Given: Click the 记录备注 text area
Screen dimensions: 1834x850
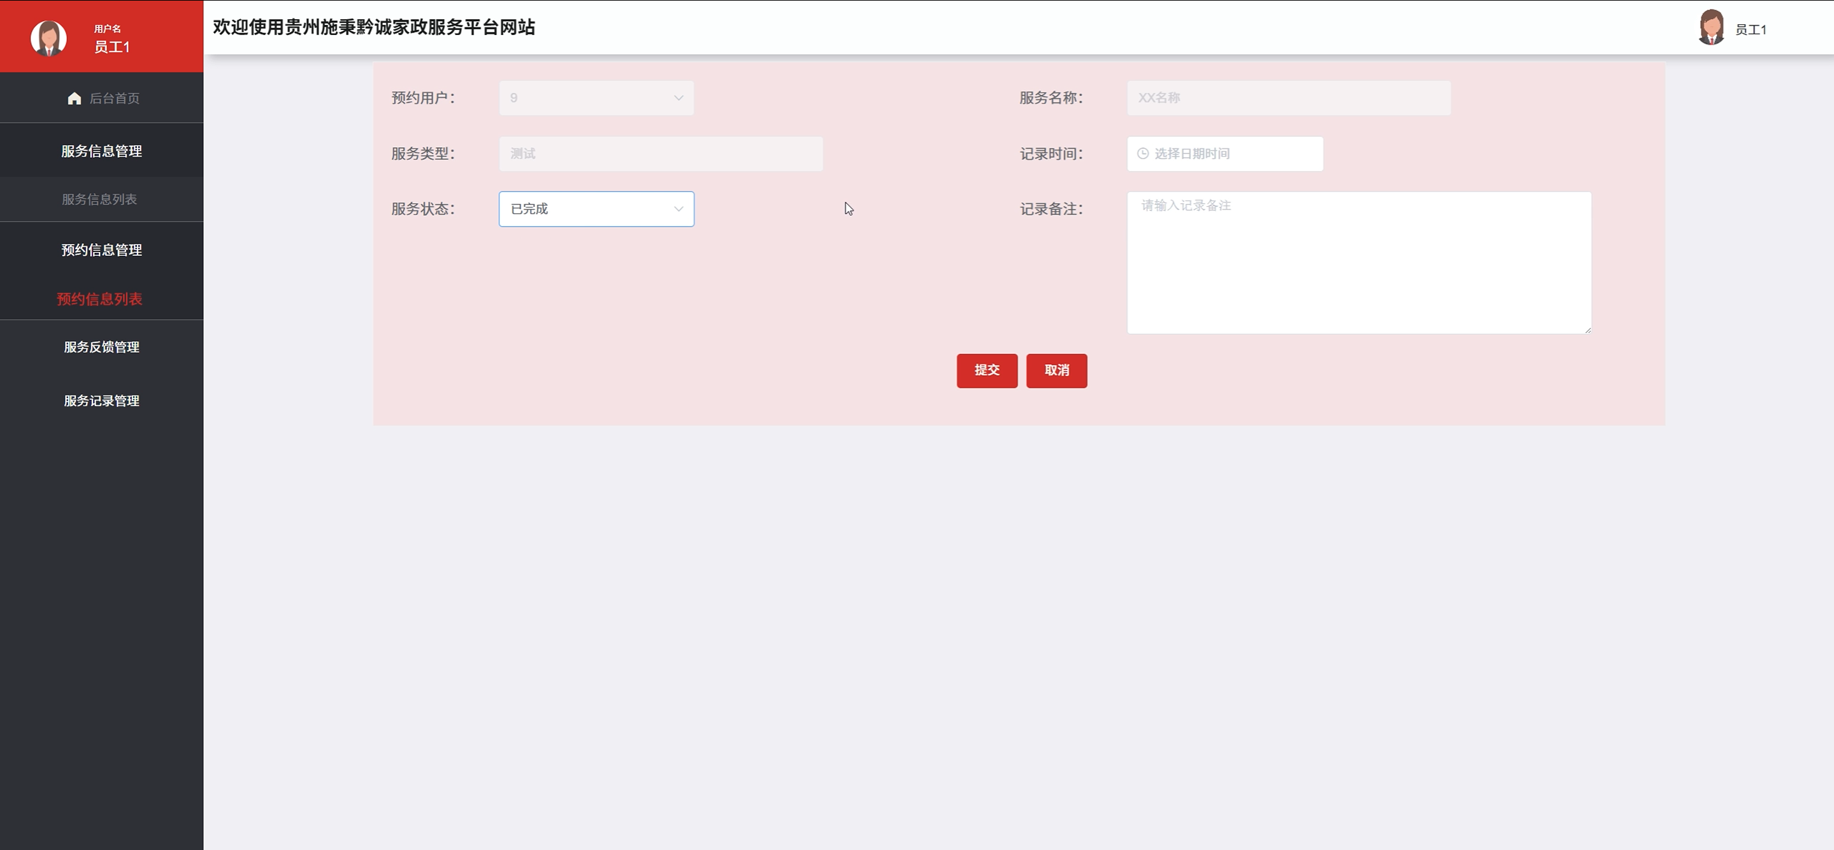Looking at the screenshot, I should [x=1358, y=263].
